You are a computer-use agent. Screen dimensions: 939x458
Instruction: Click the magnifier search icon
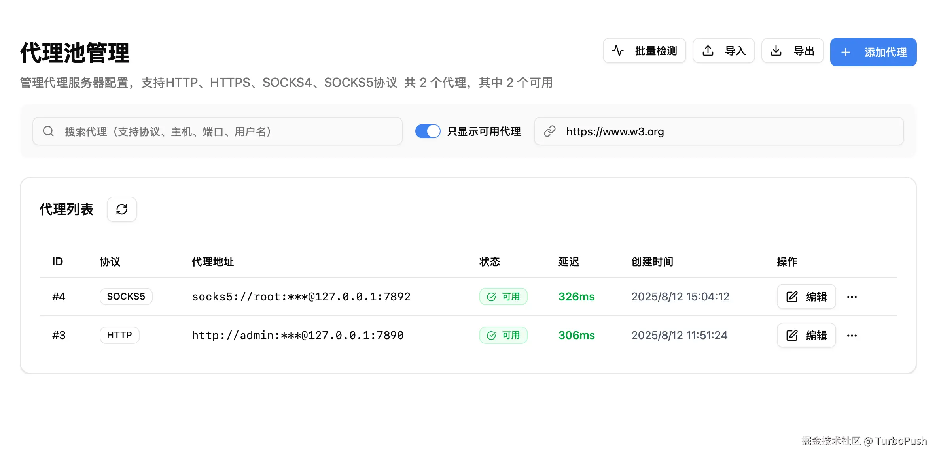[x=48, y=131]
